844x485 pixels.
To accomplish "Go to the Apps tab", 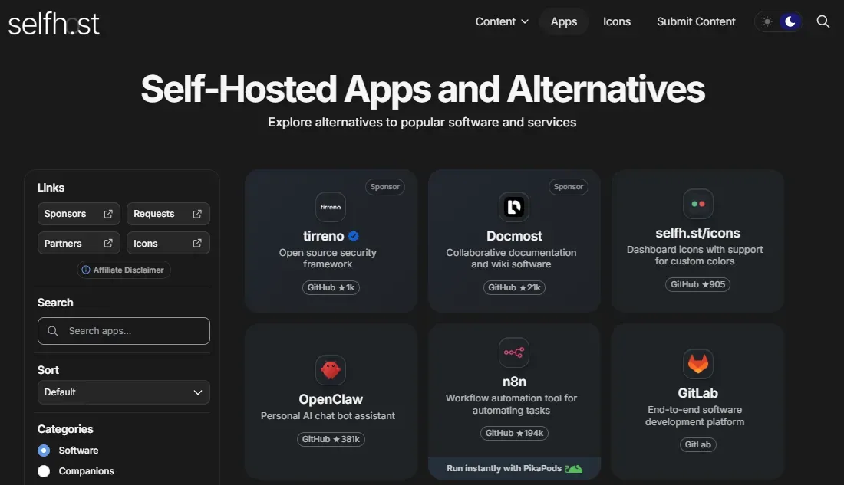I will tap(564, 21).
